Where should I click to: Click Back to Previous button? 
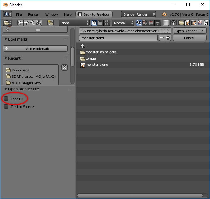point(94,14)
